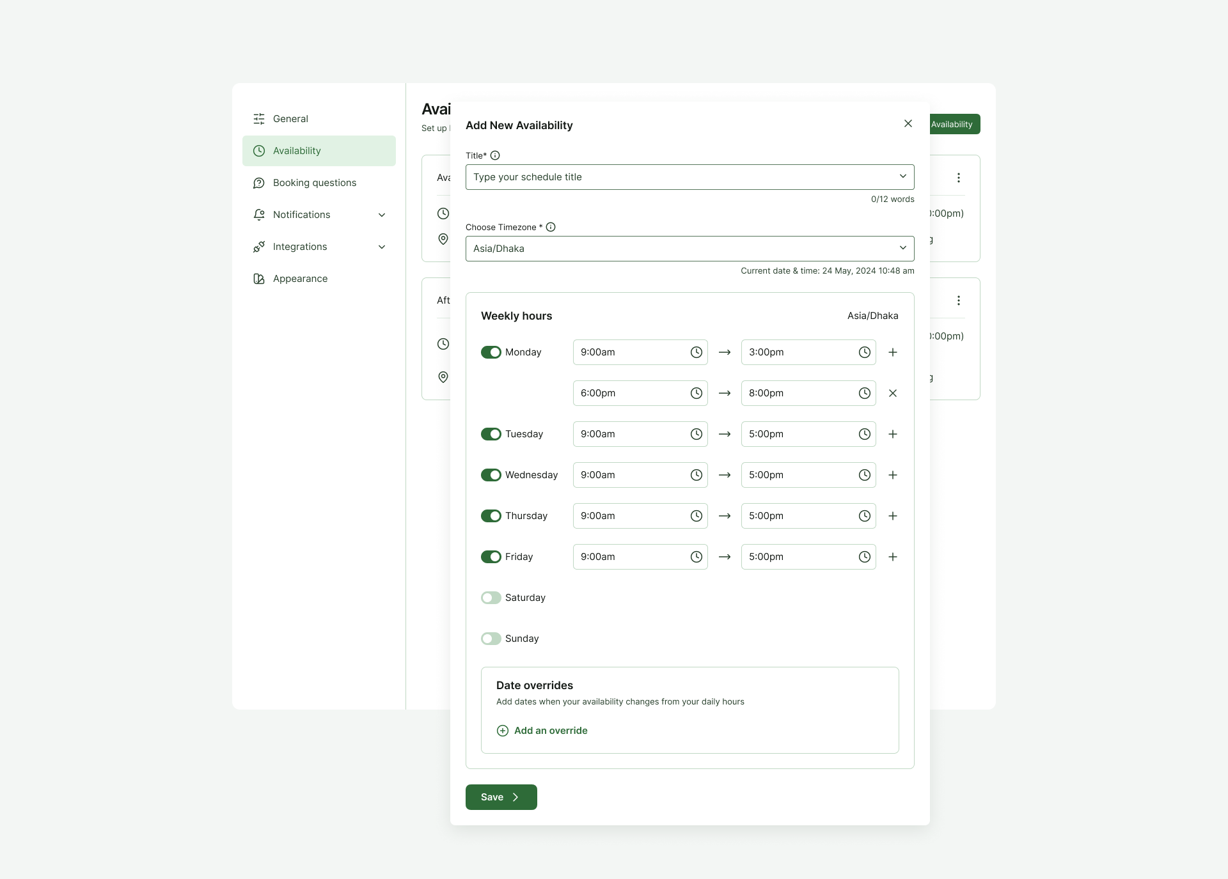The image size is (1228, 879).
Task: Click clock icon in Friday 5:00pm field
Action: tap(864, 557)
